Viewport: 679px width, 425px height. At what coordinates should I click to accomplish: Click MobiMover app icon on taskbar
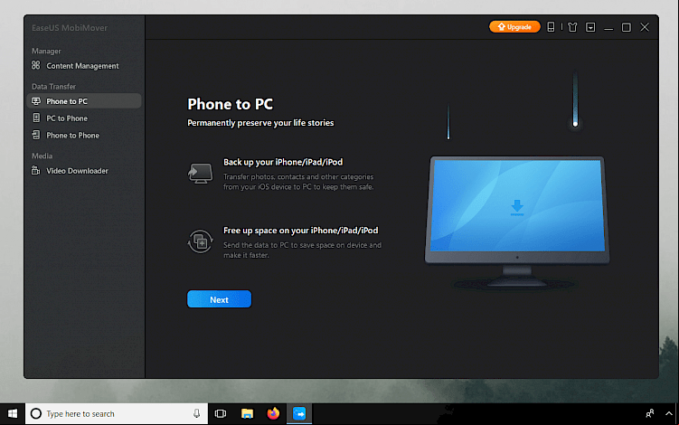[x=299, y=414]
